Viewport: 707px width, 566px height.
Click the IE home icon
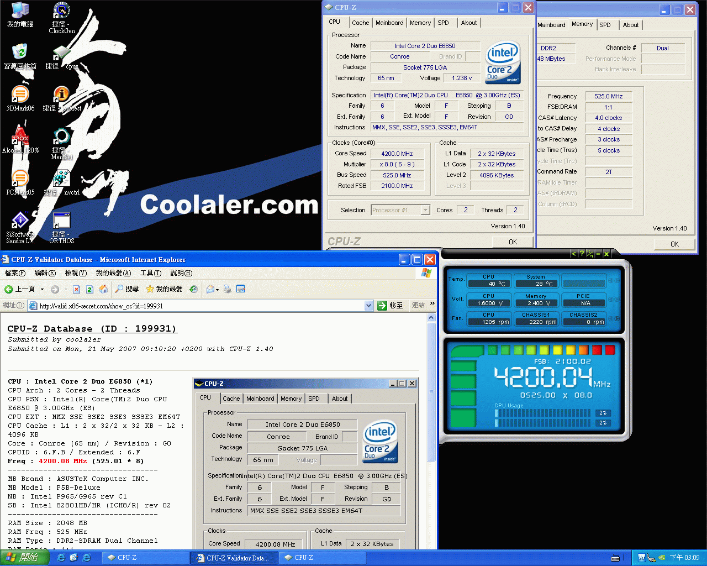tap(103, 289)
